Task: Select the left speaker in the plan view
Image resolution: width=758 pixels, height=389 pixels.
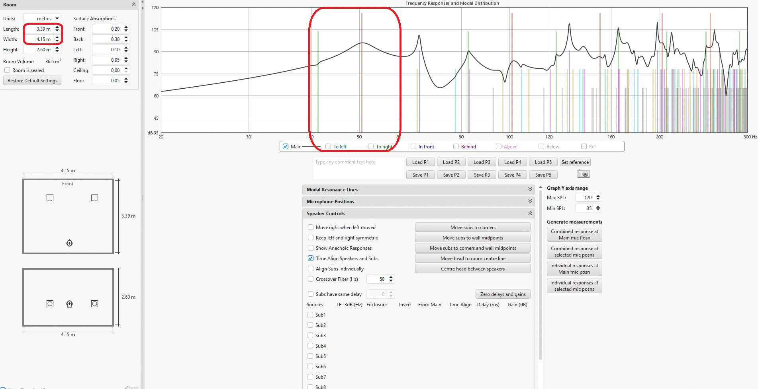Action: click(50, 198)
